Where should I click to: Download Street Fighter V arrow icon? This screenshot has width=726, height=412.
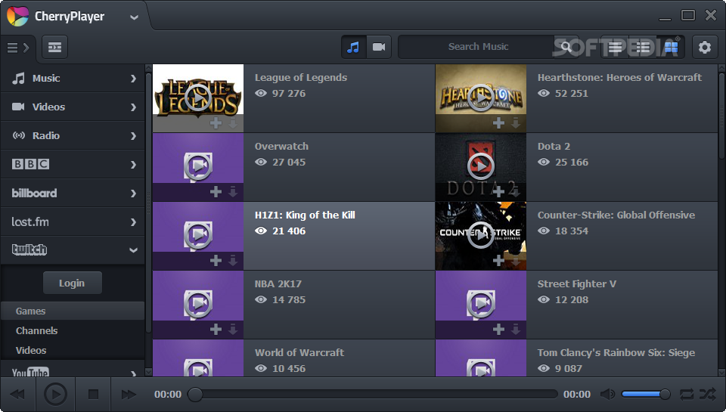(x=516, y=329)
